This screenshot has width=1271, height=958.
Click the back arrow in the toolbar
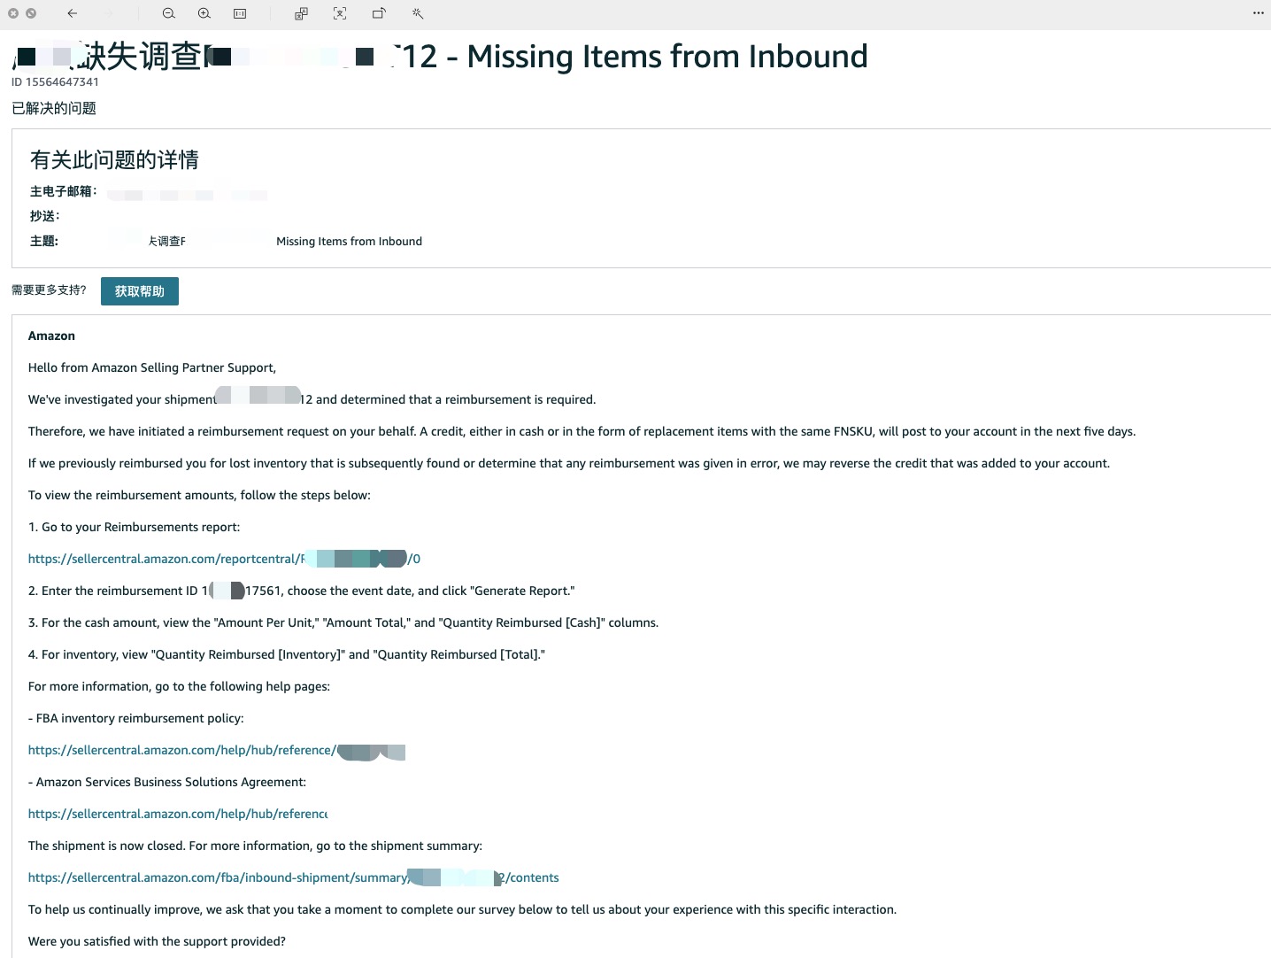[x=73, y=13]
